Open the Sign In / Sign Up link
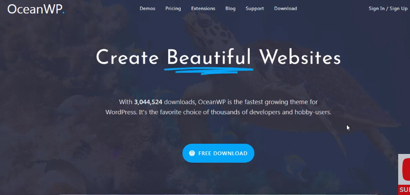Screen dimensions: 410x195 point(388,9)
